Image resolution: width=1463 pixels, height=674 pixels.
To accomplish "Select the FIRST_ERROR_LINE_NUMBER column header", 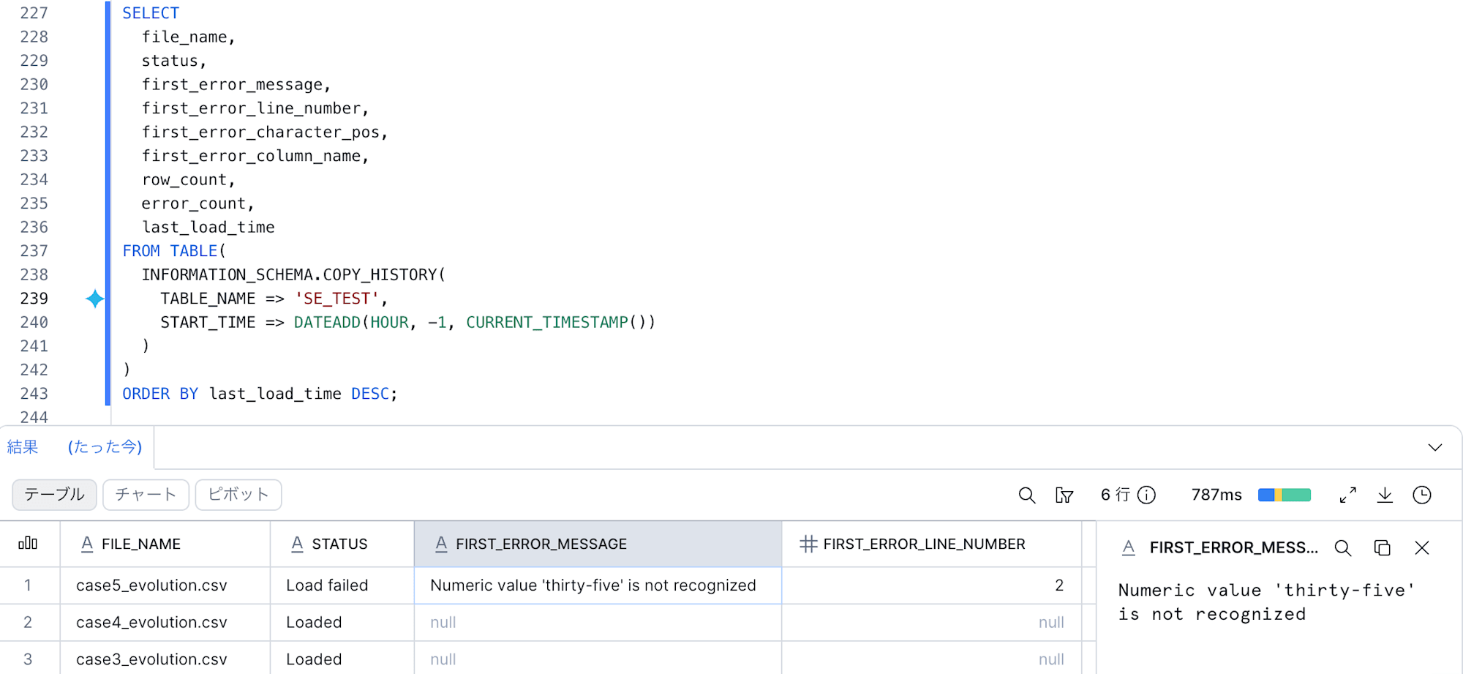I will point(932,544).
